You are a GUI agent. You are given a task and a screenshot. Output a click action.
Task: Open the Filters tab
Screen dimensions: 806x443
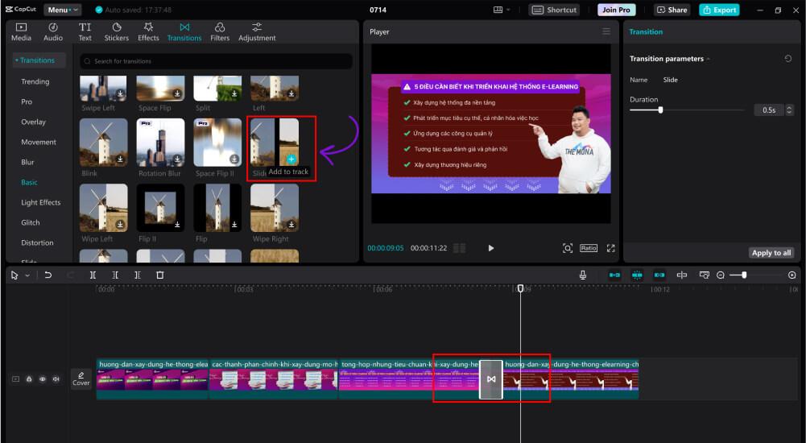[x=220, y=32]
